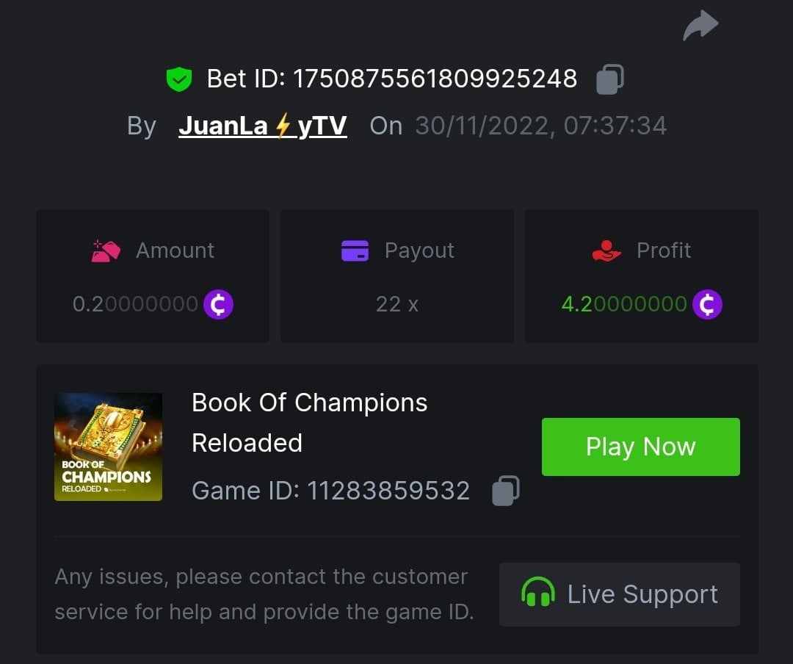The width and height of the screenshot is (793, 664).
Task: Click the 4.20000000 profit value
Action: [624, 304]
